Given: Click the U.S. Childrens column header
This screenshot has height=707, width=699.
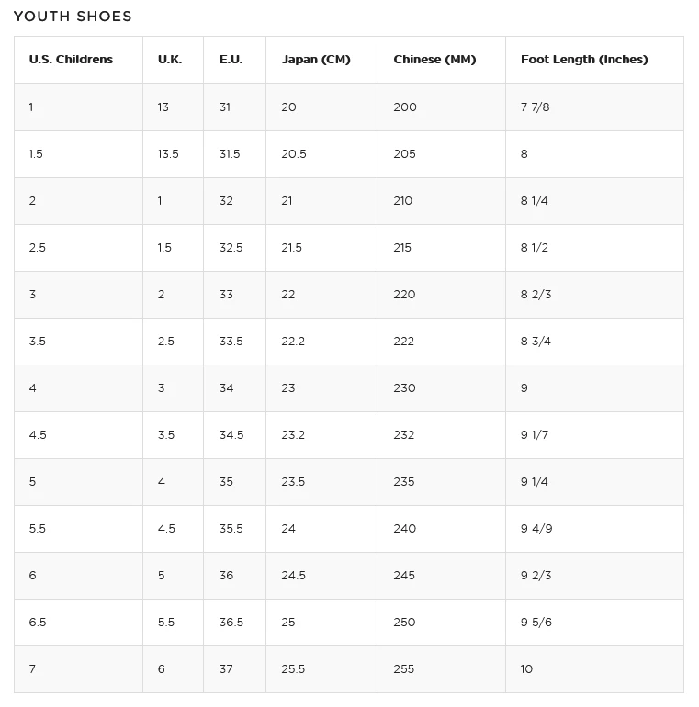Looking at the screenshot, I should (x=71, y=60).
